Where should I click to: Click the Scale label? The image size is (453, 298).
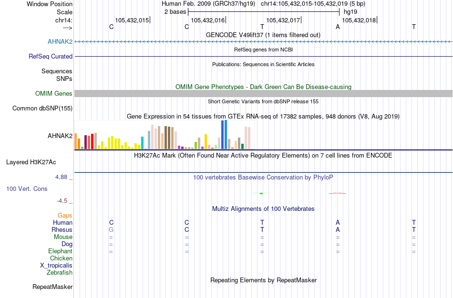tap(65, 12)
